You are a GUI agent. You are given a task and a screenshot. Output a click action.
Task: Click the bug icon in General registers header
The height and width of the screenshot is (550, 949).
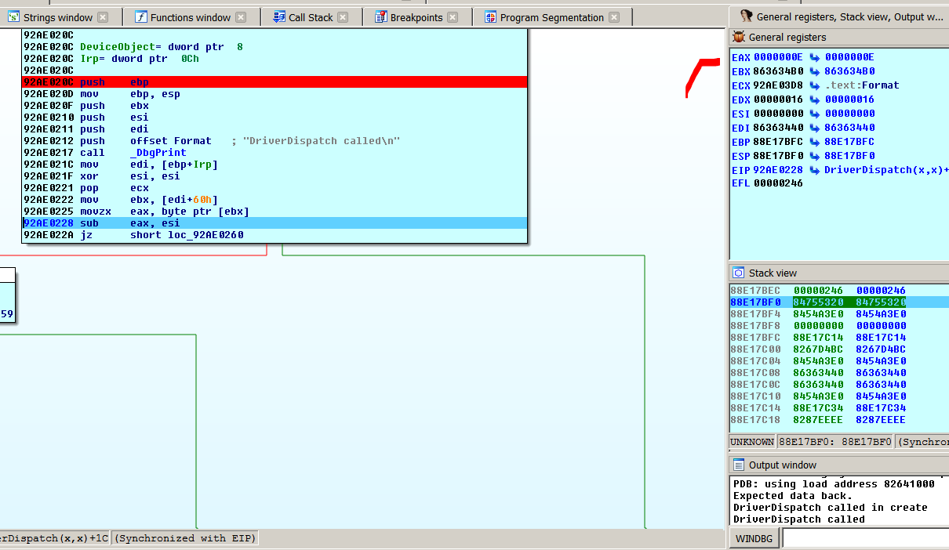(x=739, y=37)
